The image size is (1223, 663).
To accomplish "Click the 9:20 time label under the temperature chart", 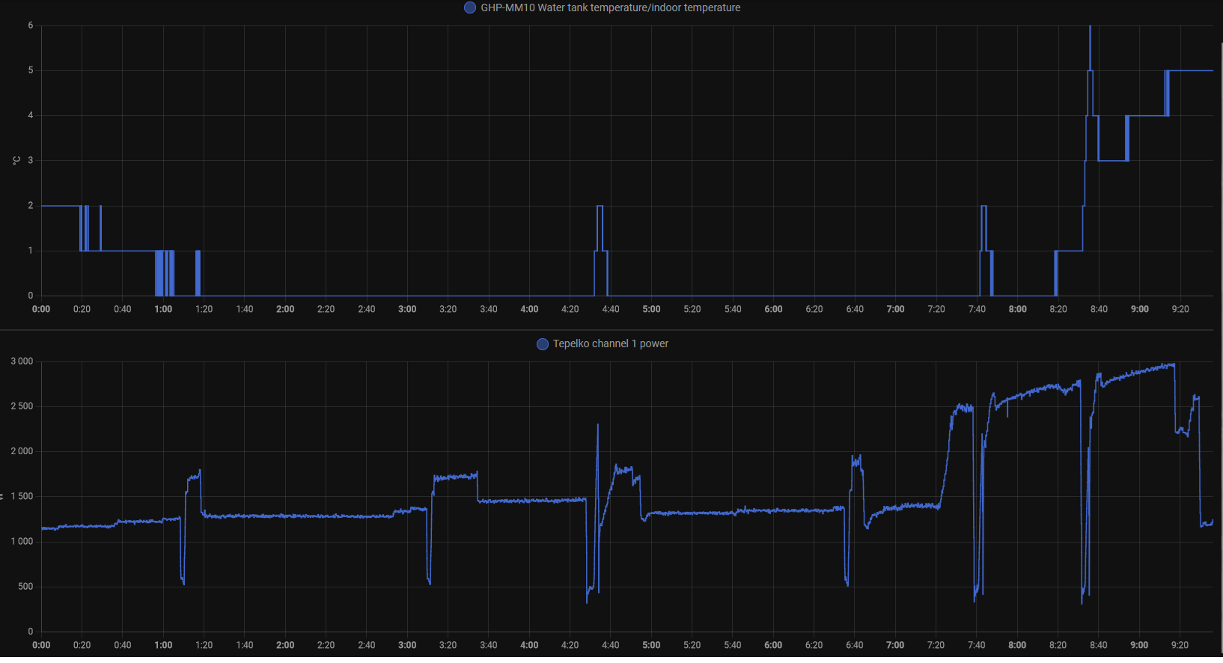I will pos(1180,309).
